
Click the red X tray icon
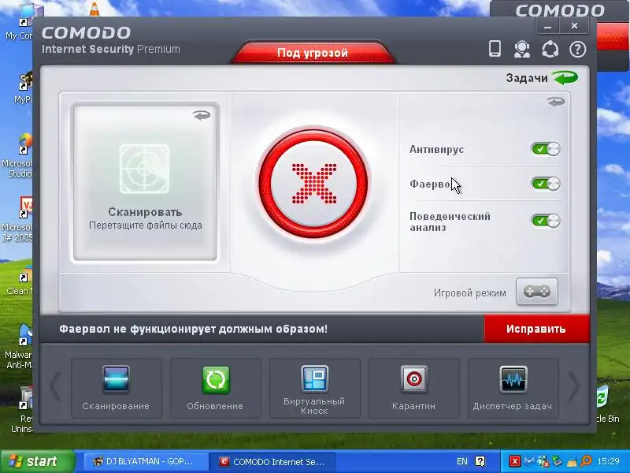[515, 461]
